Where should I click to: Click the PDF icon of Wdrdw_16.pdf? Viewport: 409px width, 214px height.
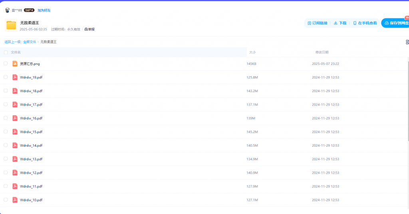coord(15,118)
